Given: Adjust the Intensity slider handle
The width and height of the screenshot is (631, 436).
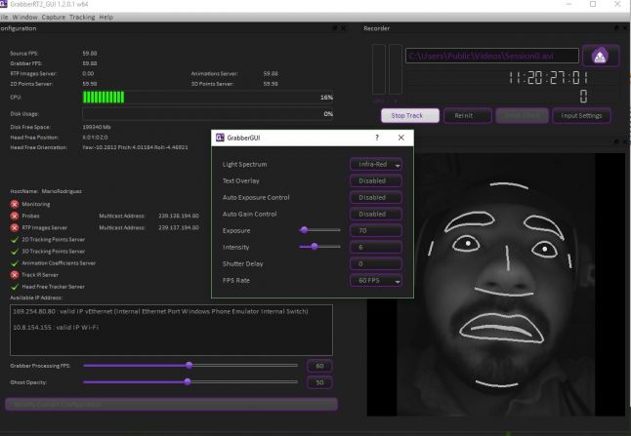Looking at the screenshot, I should tap(315, 247).
